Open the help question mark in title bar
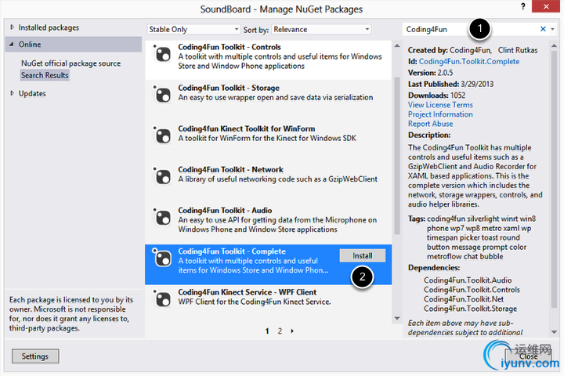 tap(523, 6)
